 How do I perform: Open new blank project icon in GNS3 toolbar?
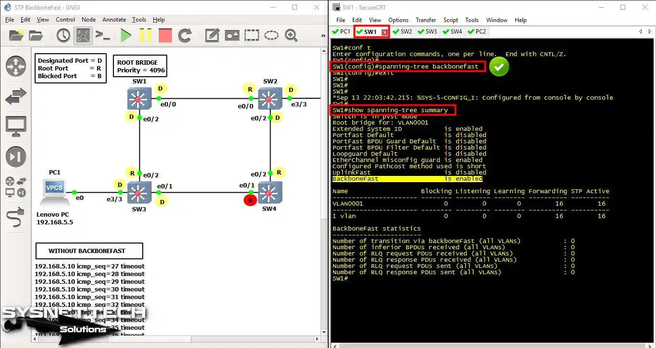coord(15,35)
